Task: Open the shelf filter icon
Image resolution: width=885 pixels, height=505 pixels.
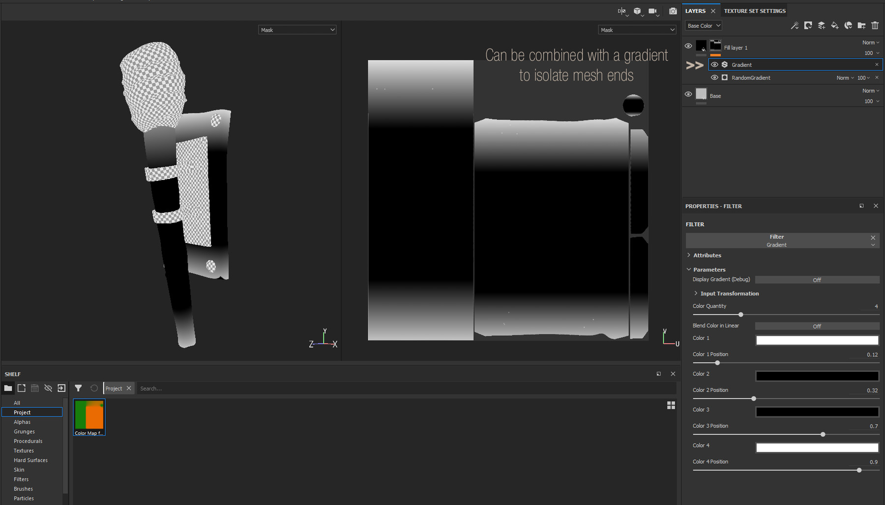Action: [78, 388]
